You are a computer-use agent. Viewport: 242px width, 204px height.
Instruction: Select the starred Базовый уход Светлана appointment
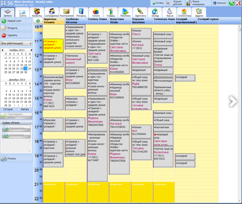coord(163,139)
